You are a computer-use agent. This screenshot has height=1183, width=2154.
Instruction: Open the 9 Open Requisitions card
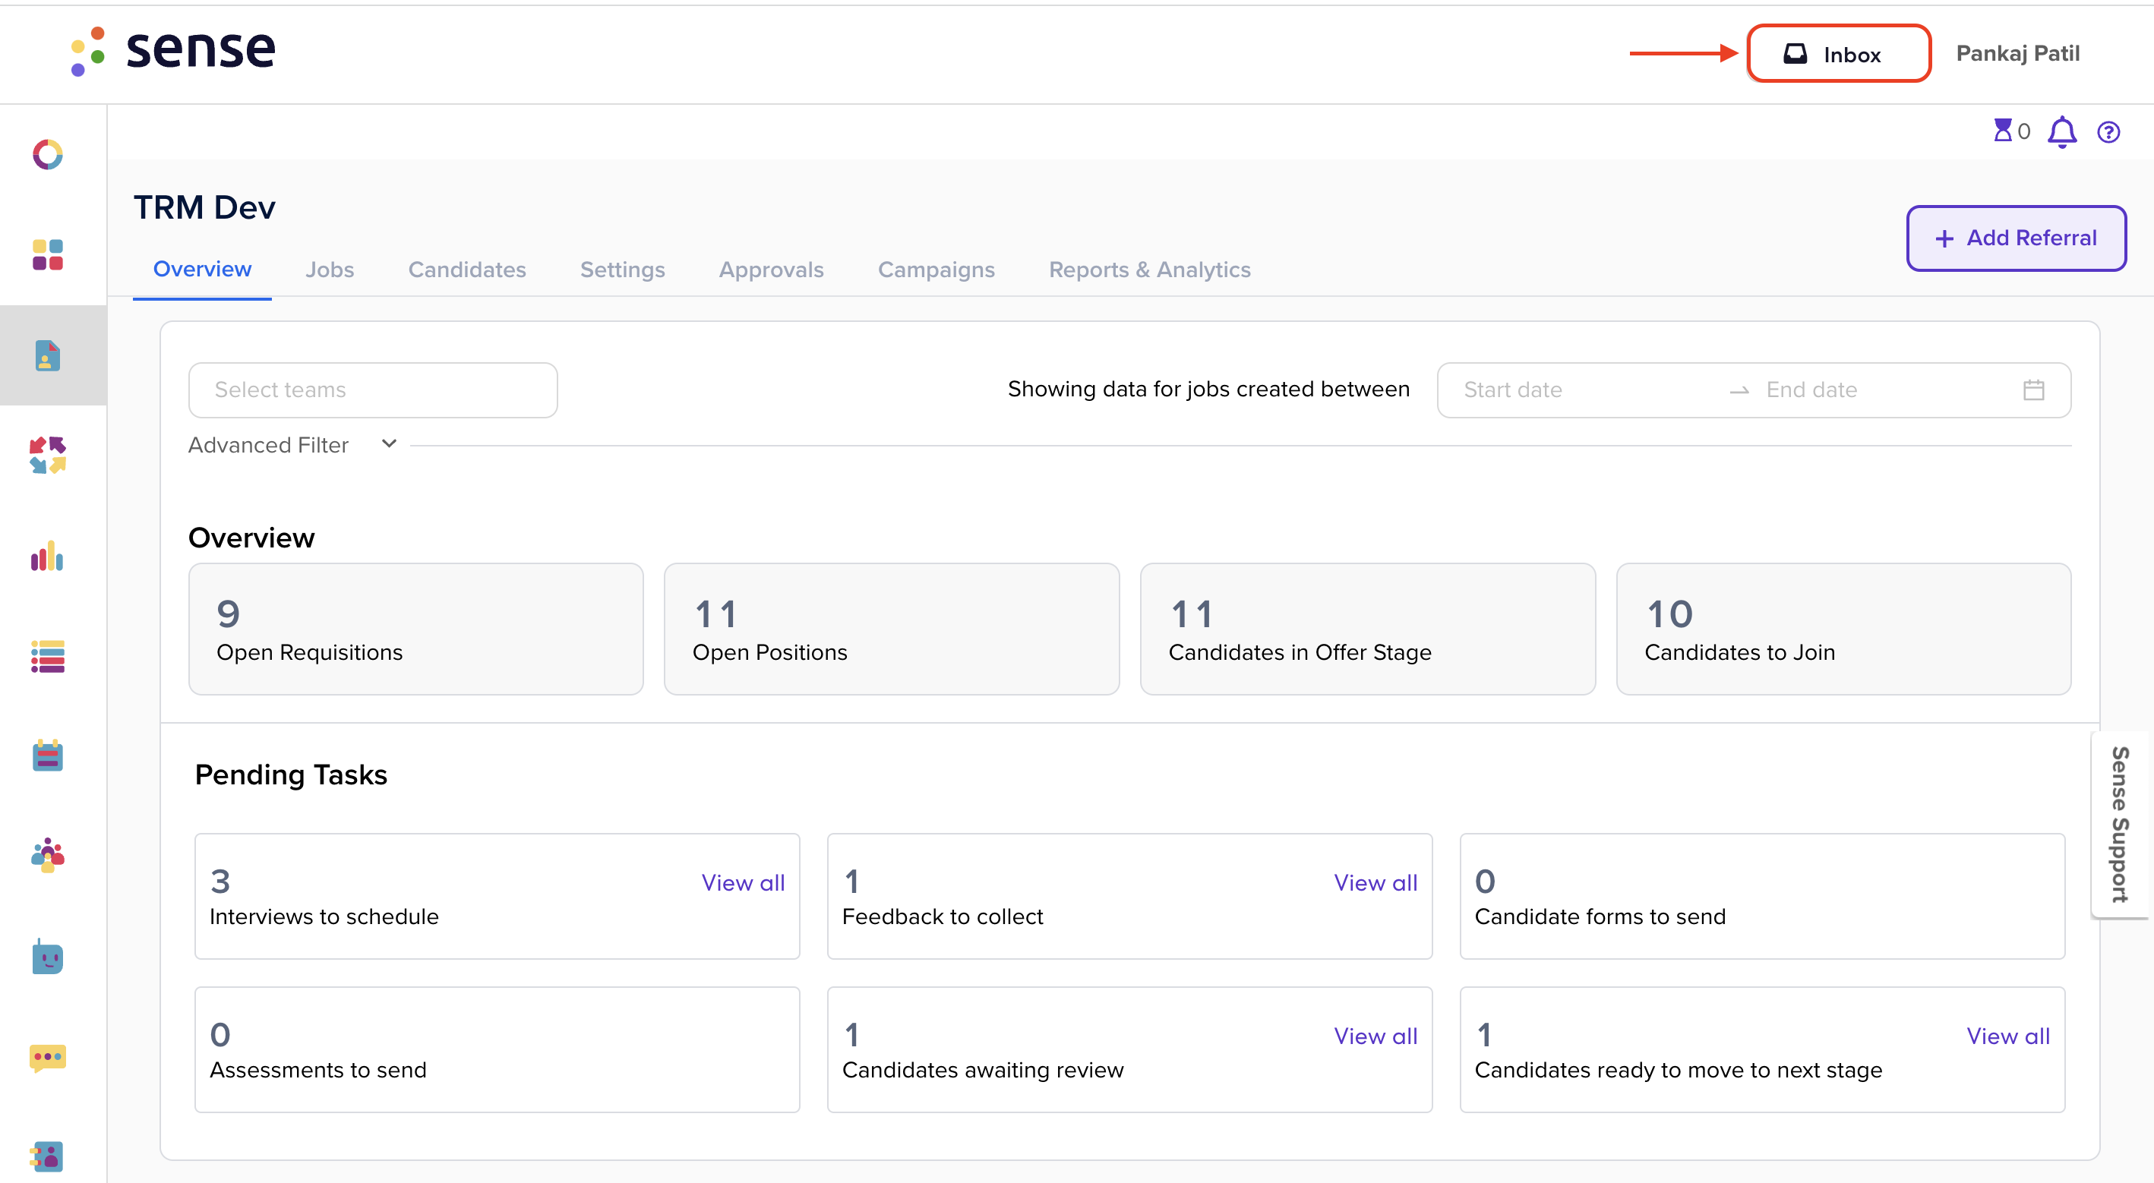tap(415, 629)
